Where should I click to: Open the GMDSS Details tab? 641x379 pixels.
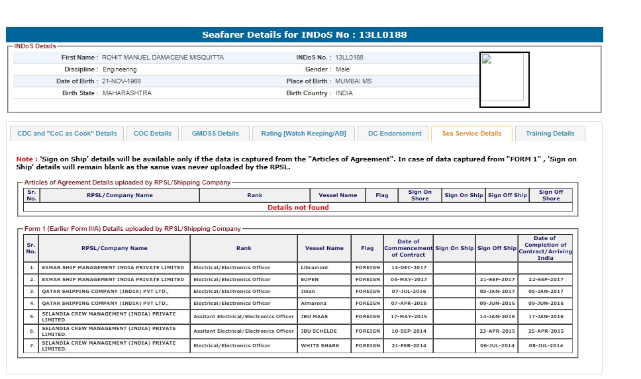215,134
